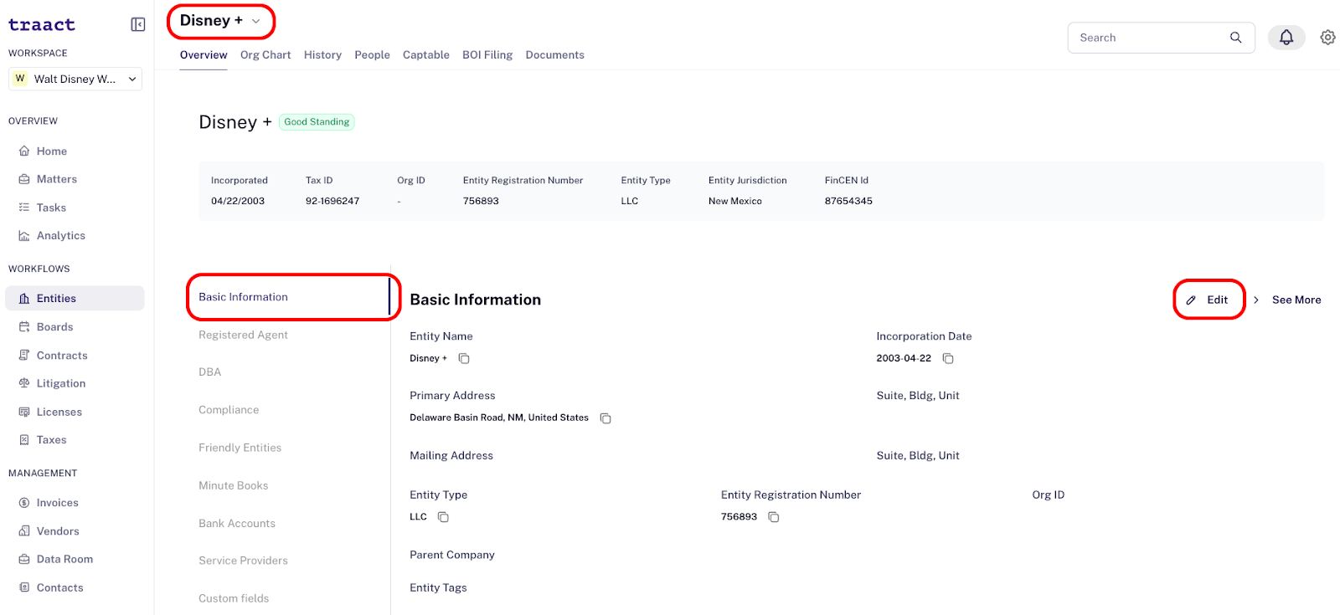Copy the Entity Registration Number value

[x=774, y=517]
